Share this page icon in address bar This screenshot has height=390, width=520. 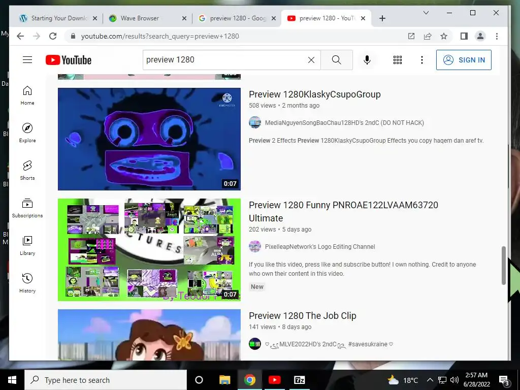[x=428, y=36]
